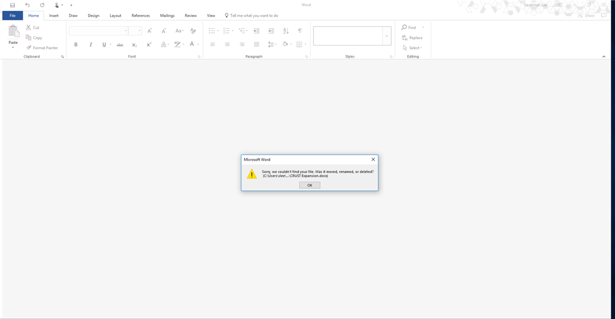This screenshot has height=319, width=615.
Task: Close the Microsoft Word error dialog
Action: (x=373, y=159)
